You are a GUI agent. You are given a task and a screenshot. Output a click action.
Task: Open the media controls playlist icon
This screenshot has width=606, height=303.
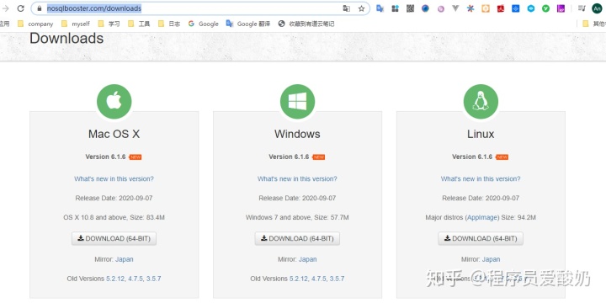(x=582, y=8)
